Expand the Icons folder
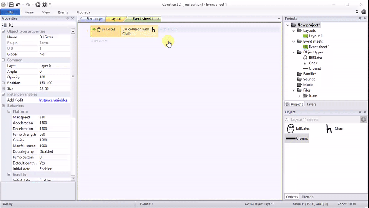The width and height of the screenshot is (369, 208). [x=299, y=96]
